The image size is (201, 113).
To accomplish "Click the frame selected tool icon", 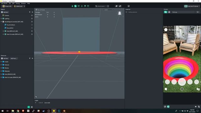I will pyautogui.click(x=85, y=6).
